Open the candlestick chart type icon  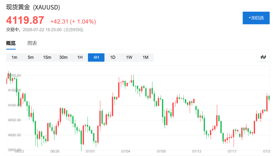(x=263, y=57)
